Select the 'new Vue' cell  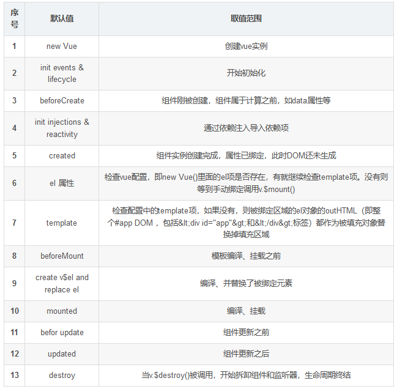click(62, 46)
